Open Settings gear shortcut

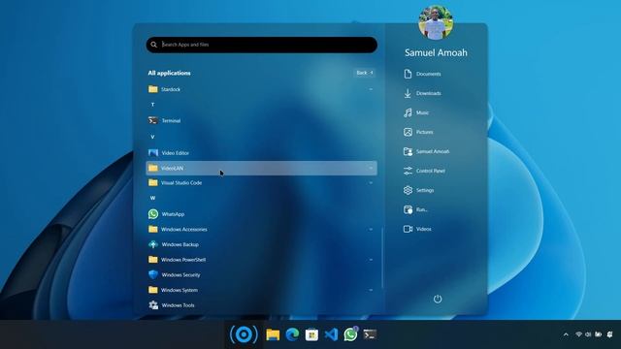(x=418, y=190)
